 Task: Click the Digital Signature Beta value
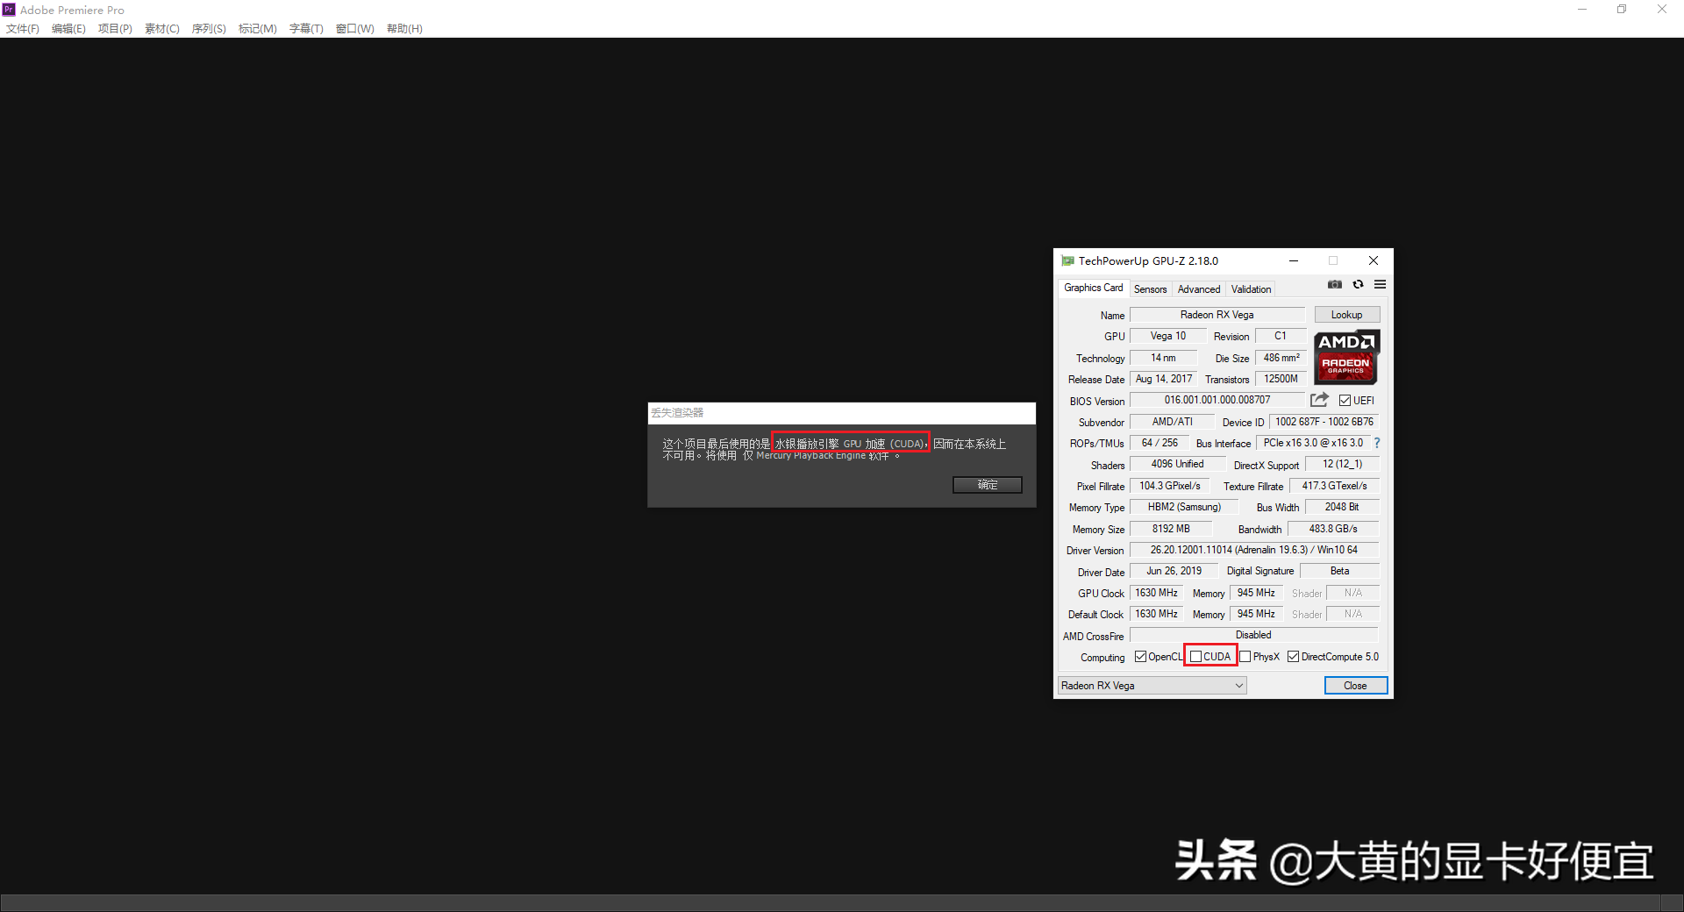pyautogui.click(x=1339, y=571)
